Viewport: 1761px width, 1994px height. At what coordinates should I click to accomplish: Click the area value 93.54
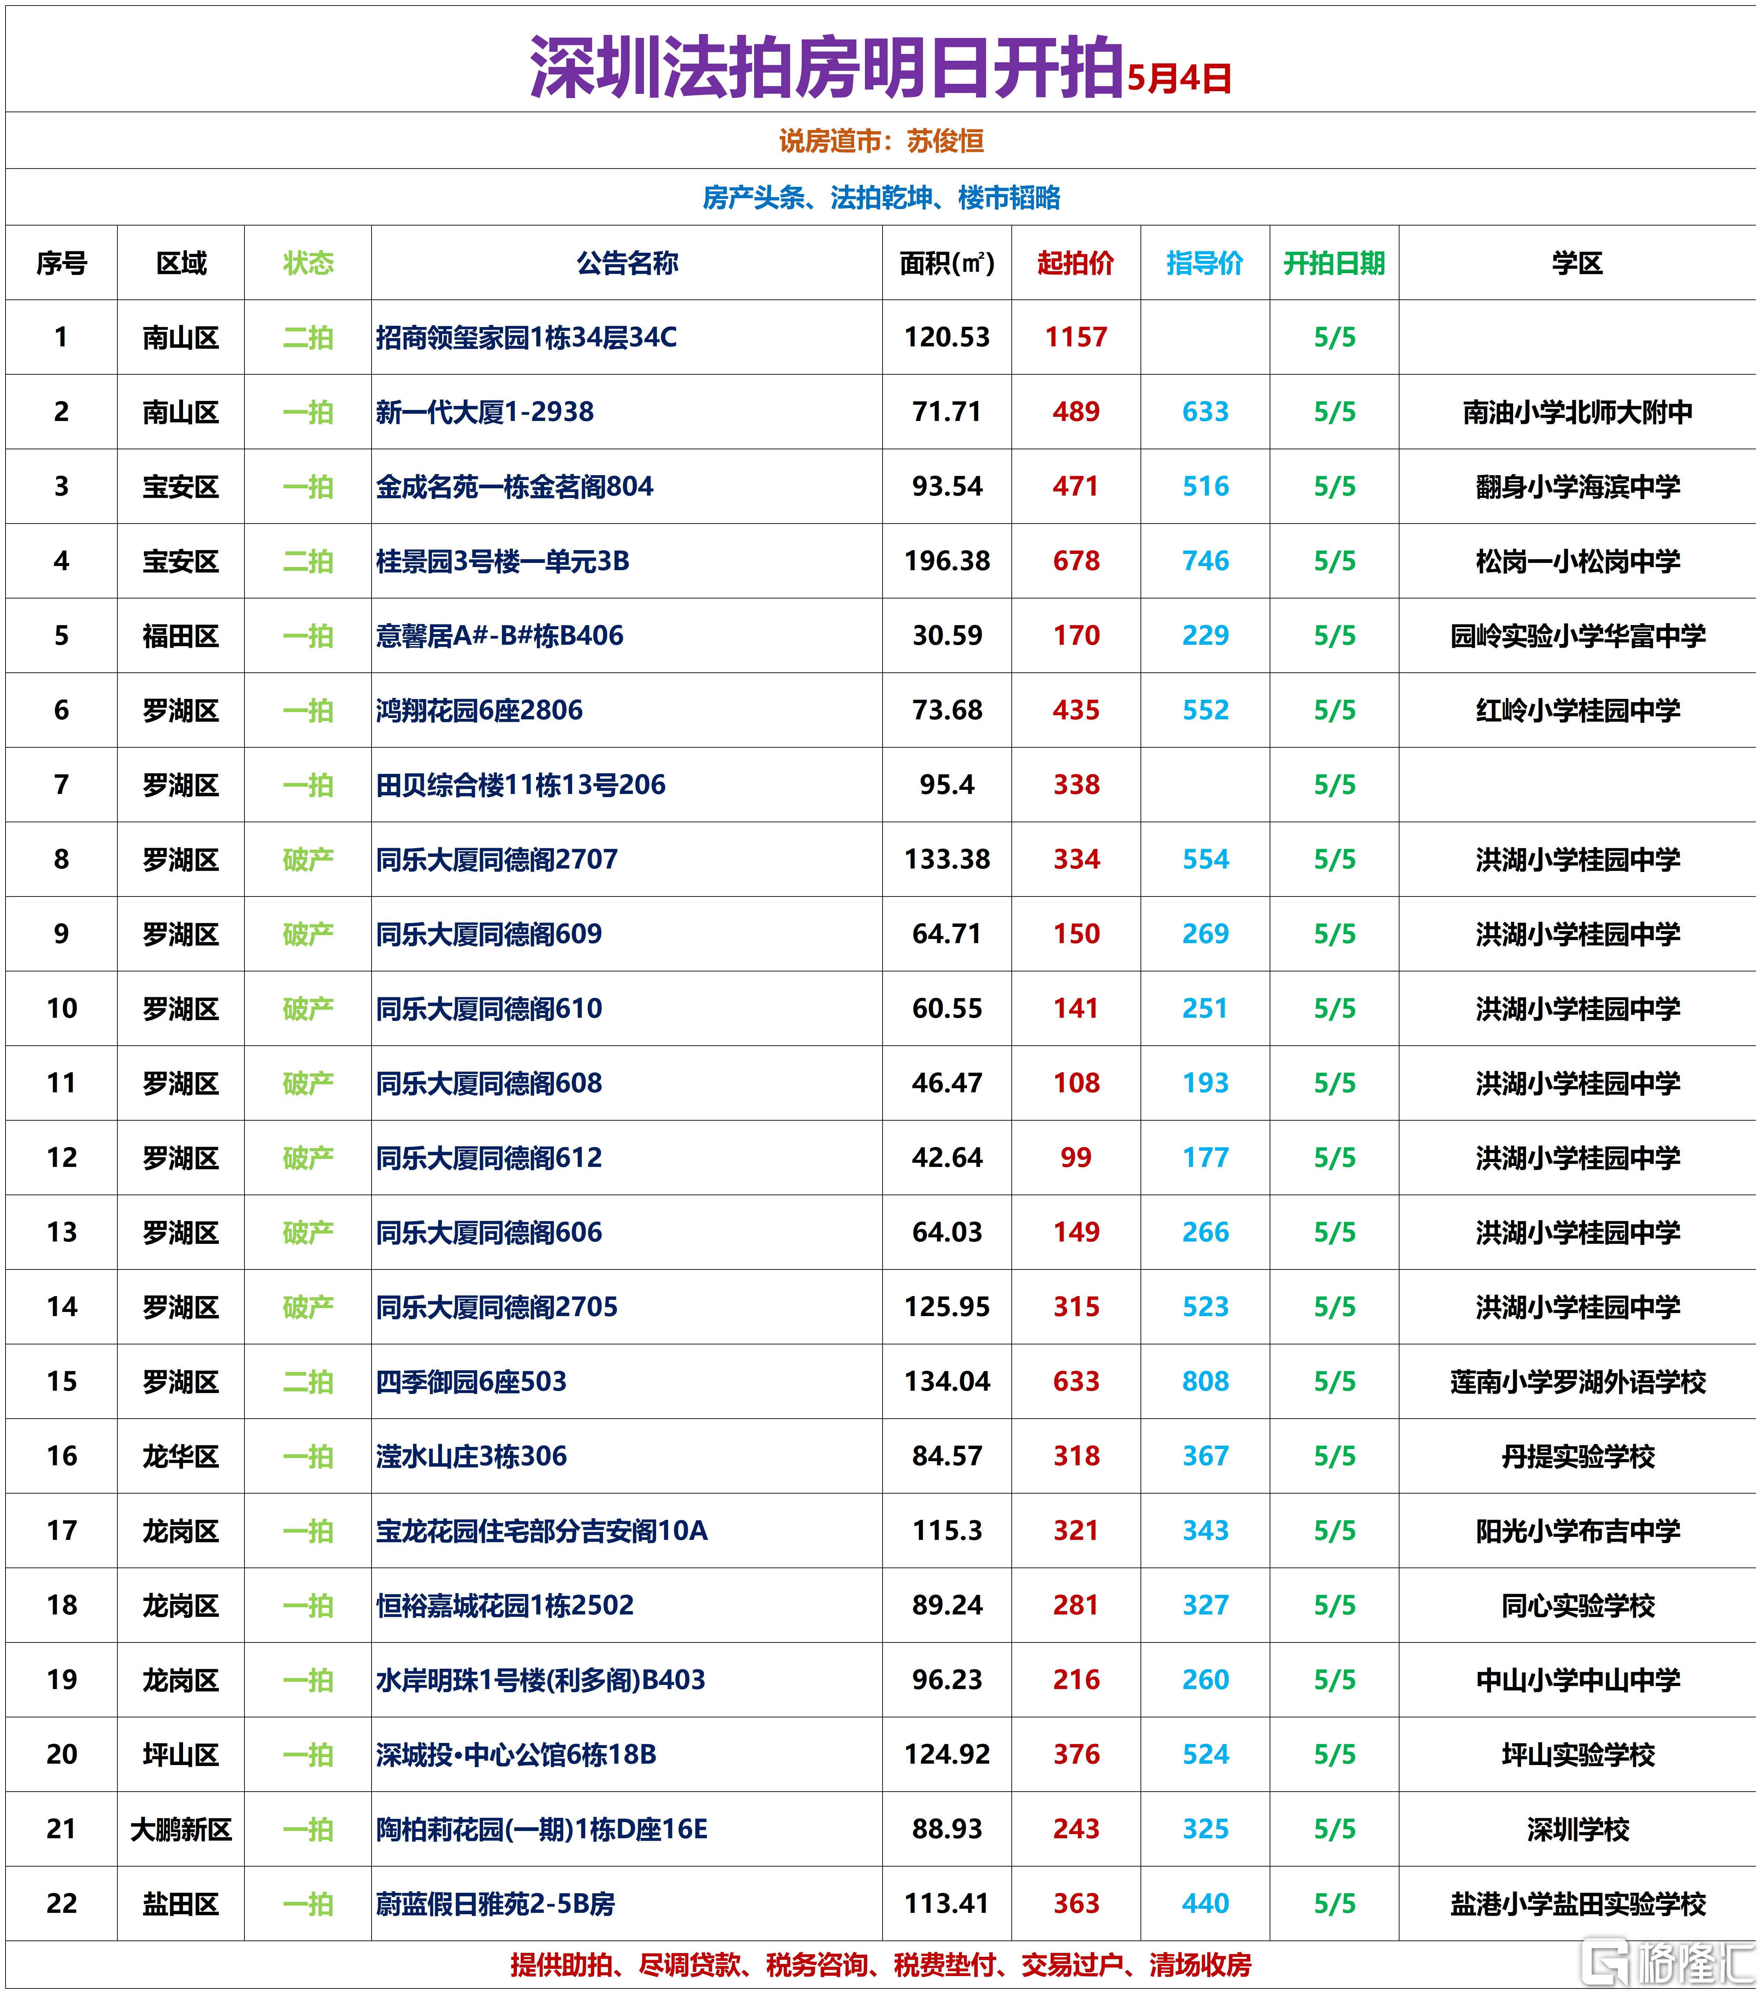tap(947, 487)
